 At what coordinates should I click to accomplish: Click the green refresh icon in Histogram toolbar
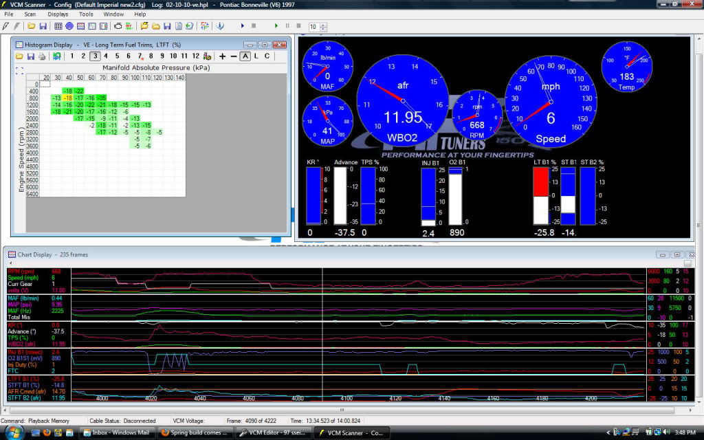pos(56,56)
